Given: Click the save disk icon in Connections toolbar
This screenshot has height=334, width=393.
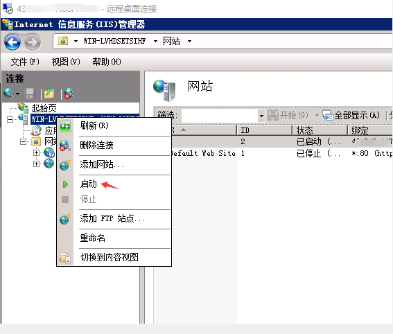Looking at the screenshot, I should click(30, 94).
